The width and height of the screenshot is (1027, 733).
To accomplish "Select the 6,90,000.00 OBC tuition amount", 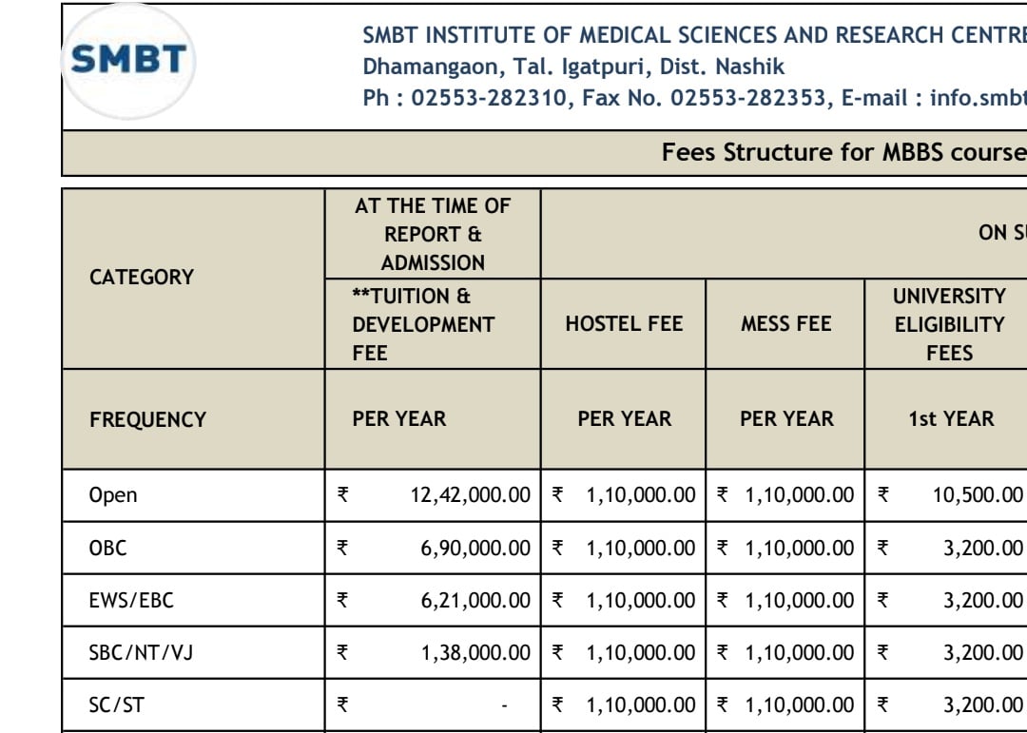I will pos(475,548).
